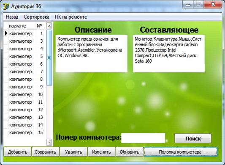Click the Delphi app icon in title bar
Screen dimensions: 225x165
coord(6,6)
